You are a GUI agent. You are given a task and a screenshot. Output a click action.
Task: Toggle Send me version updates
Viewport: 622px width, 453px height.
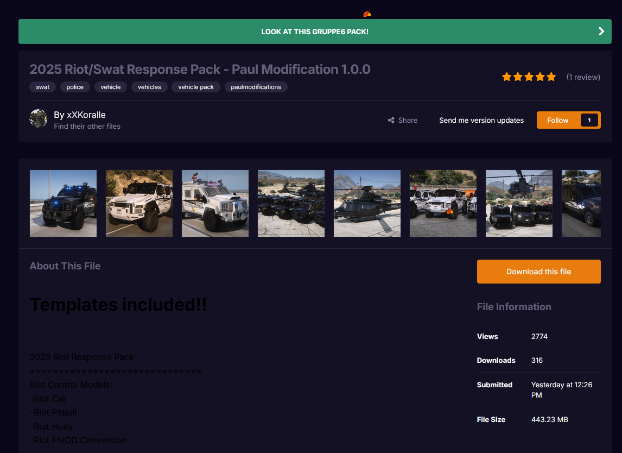[481, 121]
